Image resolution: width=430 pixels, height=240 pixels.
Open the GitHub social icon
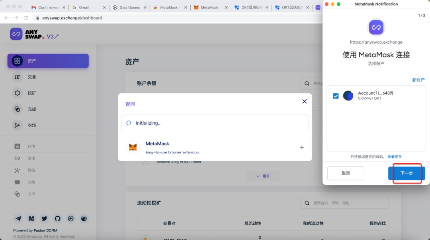pyautogui.click(x=58, y=219)
